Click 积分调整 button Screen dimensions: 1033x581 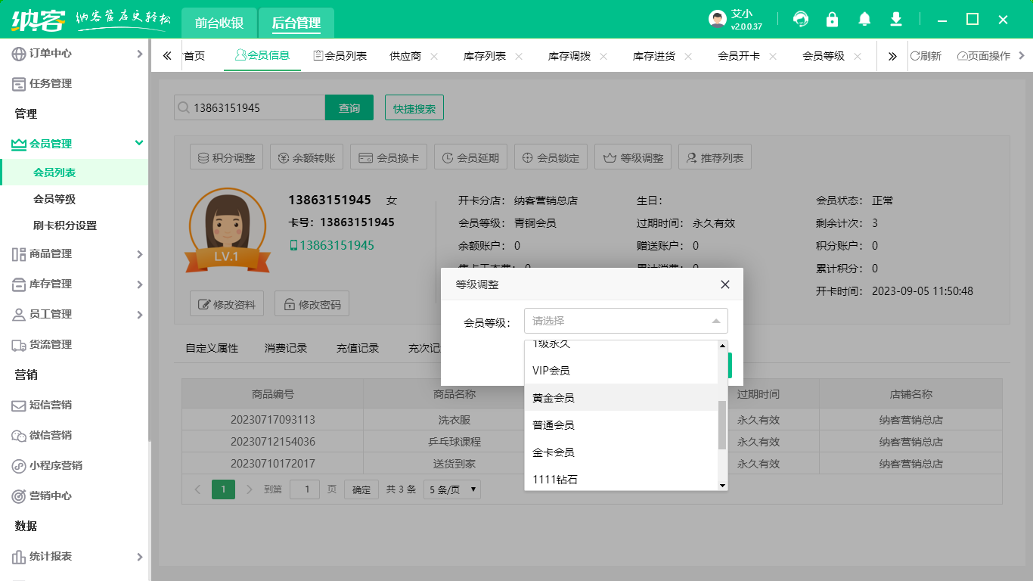(227, 157)
